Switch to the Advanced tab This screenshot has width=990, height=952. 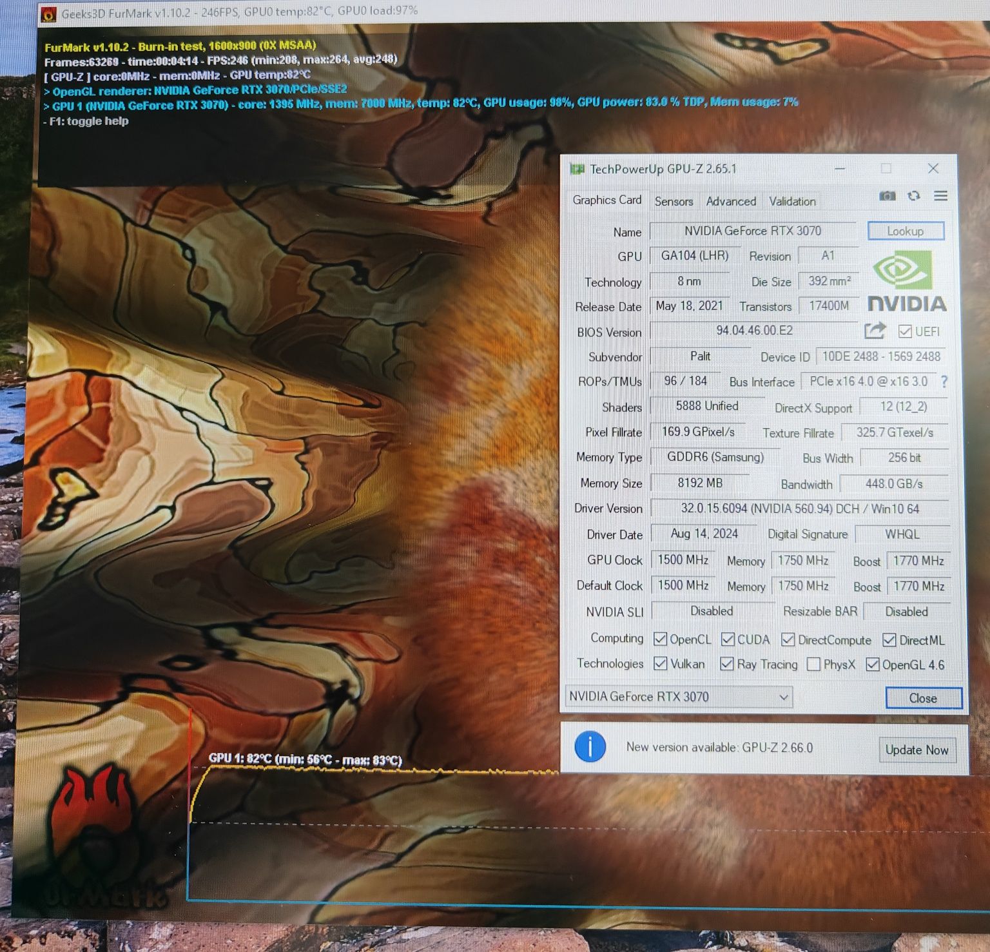[731, 201]
